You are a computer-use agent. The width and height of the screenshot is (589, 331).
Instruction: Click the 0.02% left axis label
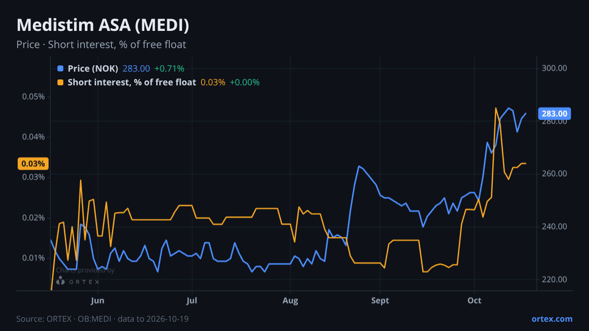33,218
